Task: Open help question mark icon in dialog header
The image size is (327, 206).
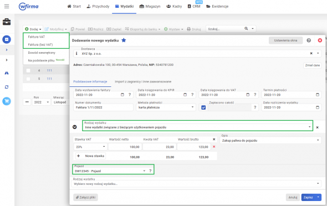Action: (309, 40)
